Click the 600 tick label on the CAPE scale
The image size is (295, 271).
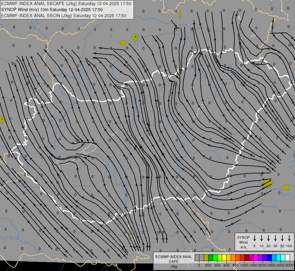[x=226, y=265]
